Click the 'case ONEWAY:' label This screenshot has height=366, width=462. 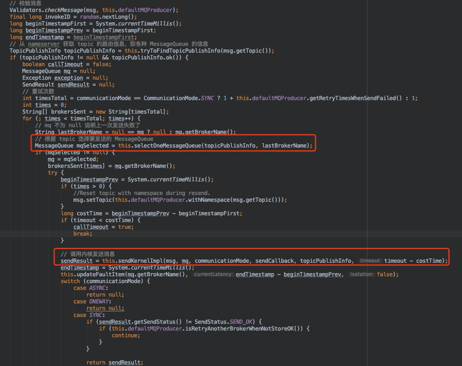point(92,301)
